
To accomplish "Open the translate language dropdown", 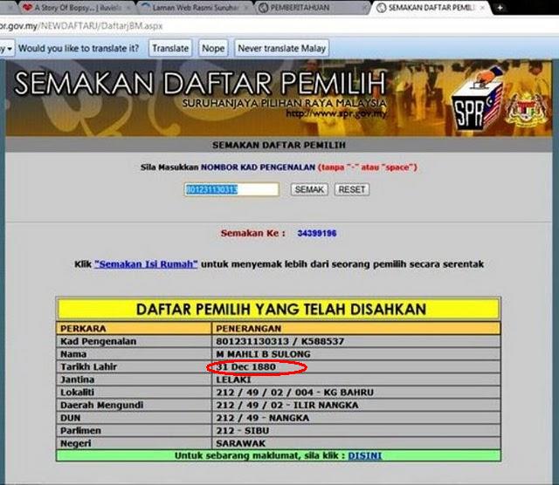I will [x=7, y=48].
